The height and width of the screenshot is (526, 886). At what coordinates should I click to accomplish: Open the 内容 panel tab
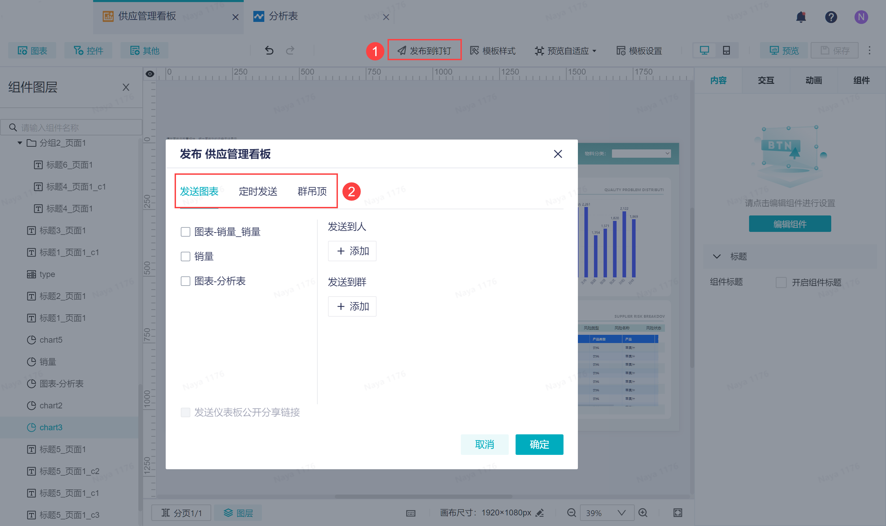(718, 80)
